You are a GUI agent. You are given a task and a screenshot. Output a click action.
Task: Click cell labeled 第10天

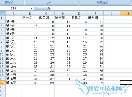[13, 58]
